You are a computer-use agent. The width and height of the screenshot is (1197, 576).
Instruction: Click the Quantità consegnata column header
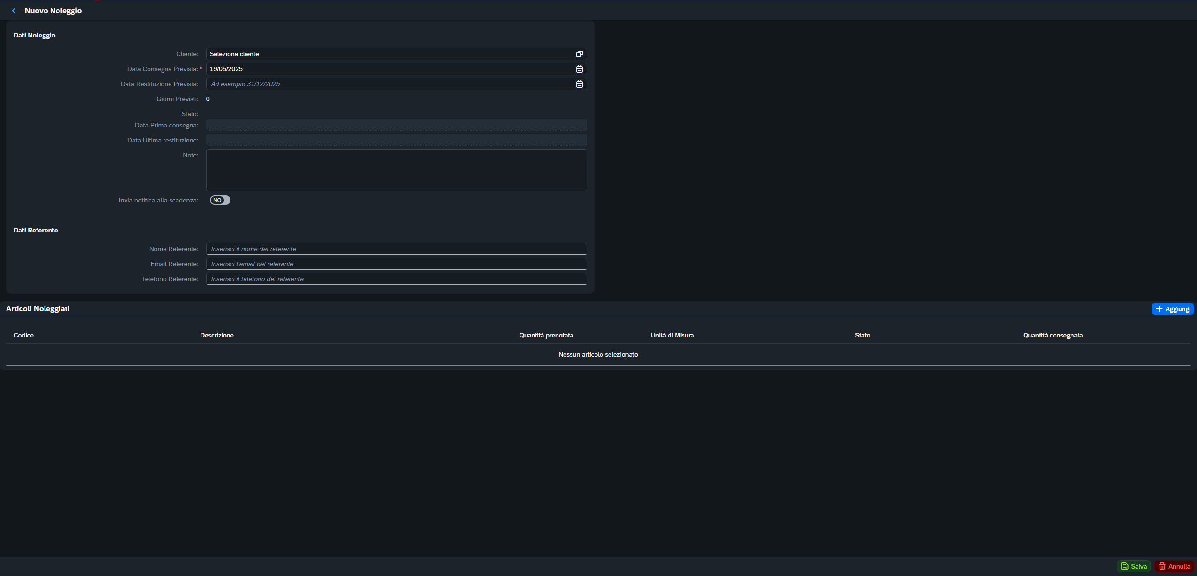click(x=1052, y=336)
